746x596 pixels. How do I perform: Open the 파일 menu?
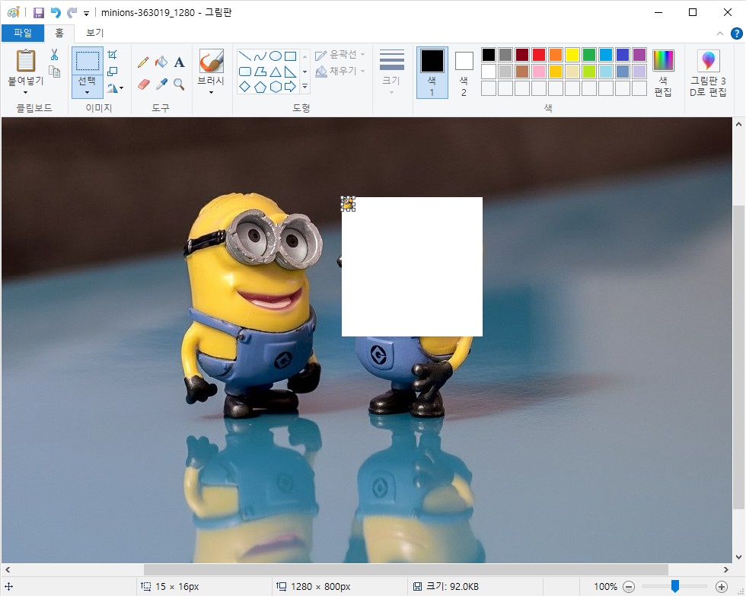pos(23,33)
